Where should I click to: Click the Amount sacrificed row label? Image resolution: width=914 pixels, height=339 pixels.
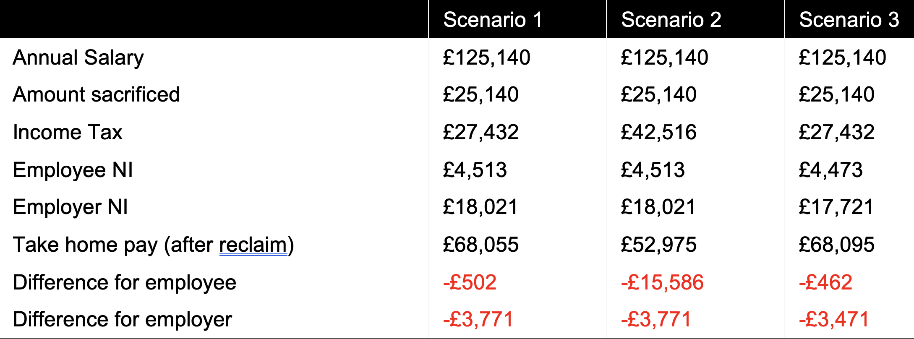97,94
